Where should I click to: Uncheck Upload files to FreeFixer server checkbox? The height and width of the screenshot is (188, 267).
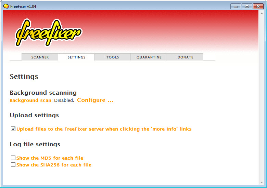[x=13, y=129]
